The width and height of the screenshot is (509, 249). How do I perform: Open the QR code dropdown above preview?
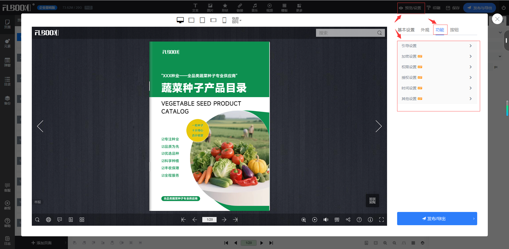tap(236, 20)
